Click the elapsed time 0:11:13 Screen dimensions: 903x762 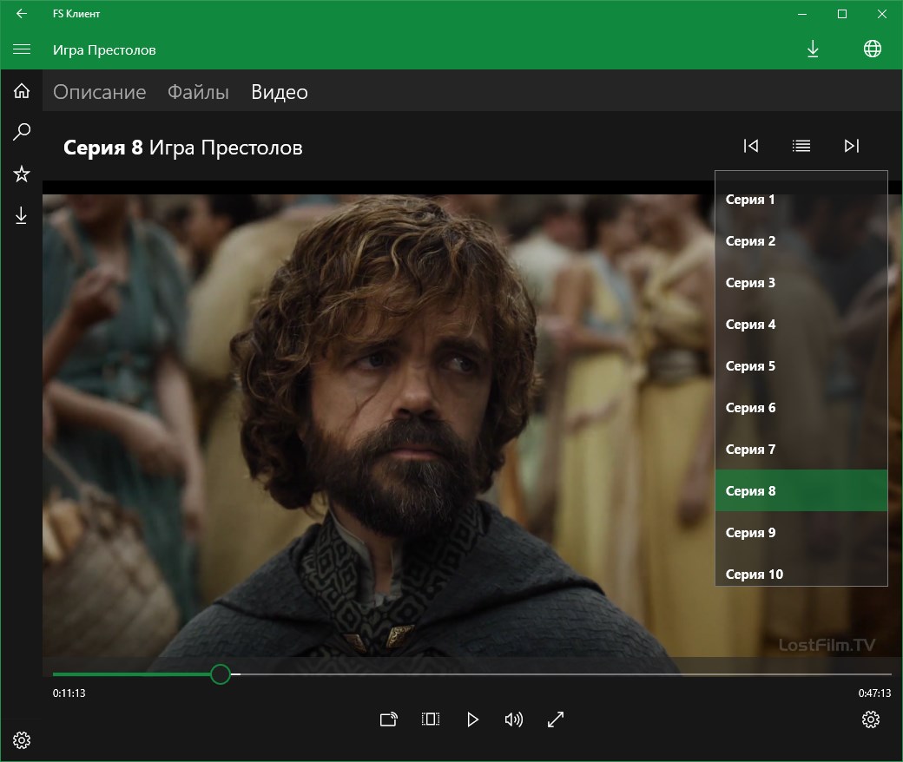tap(69, 693)
